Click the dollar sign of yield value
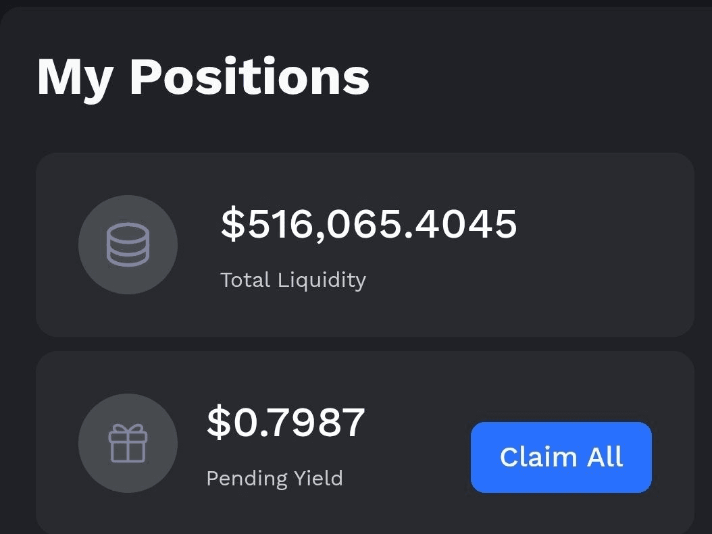 pos(218,423)
